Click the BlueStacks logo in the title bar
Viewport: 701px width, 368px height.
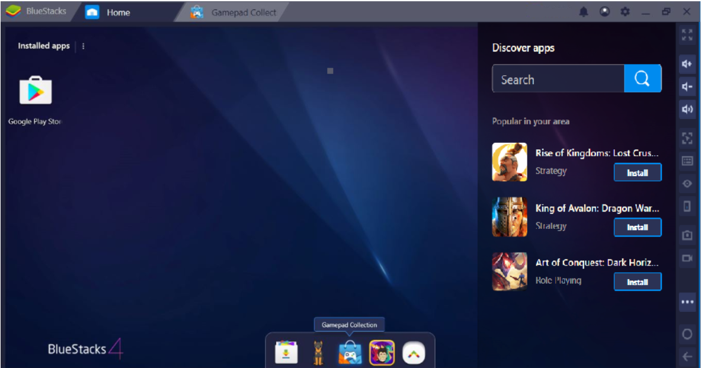(x=14, y=11)
